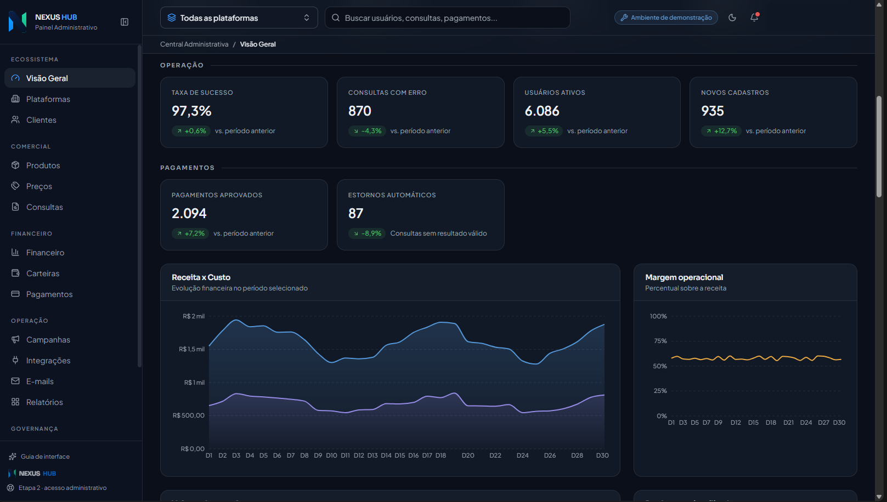Click the main page vertical scrollbar thumb
Image resolution: width=887 pixels, height=502 pixels.
click(879, 147)
